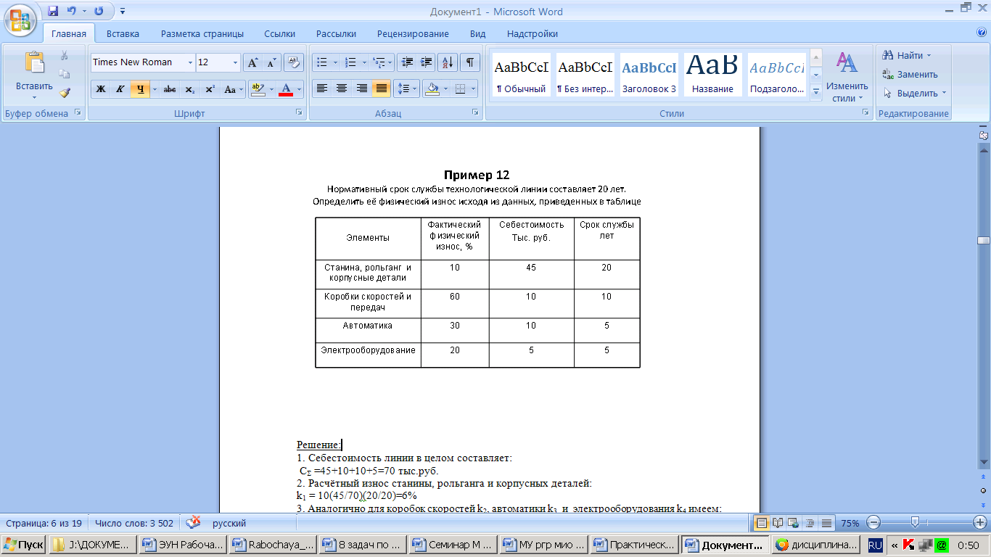Save document from quick access toolbar
991x557 pixels.
(53, 12)
